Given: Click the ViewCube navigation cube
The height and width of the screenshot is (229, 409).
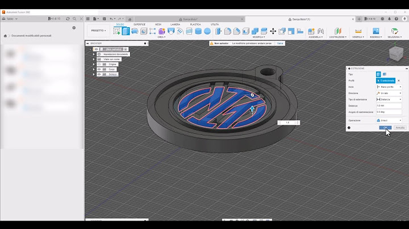Looking at the screenshot, I should 396,53.
